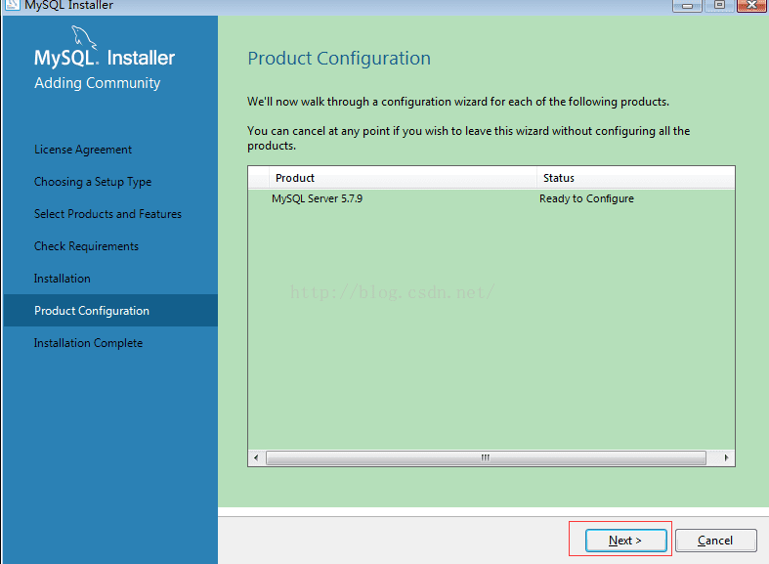
Task: Select the MySQL Server 5.7.9 row
Action: pyautogui.click(x=491, y=198)
